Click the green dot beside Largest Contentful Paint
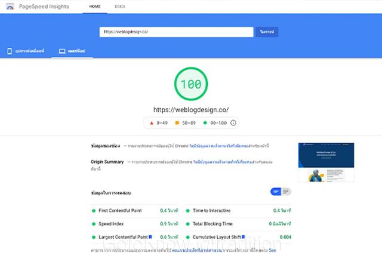This screenshot has width=382, height=255. 94,237
